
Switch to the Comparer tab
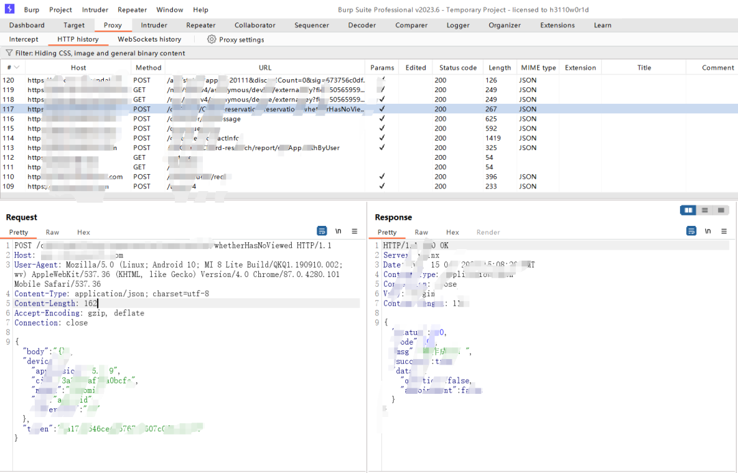coord(411,25)
